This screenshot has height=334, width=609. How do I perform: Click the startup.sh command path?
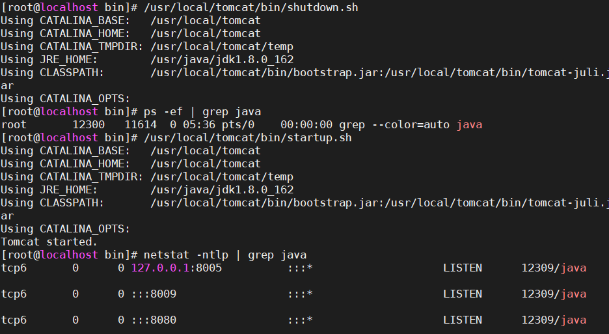[247, 137]
